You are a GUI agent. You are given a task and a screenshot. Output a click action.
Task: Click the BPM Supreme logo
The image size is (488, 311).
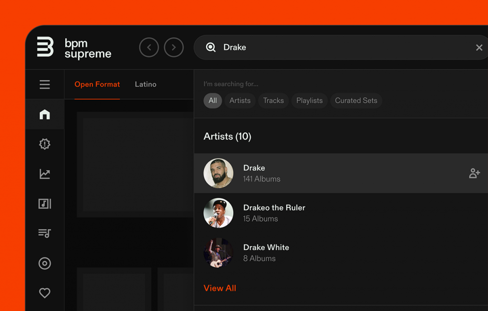point(74,48)
